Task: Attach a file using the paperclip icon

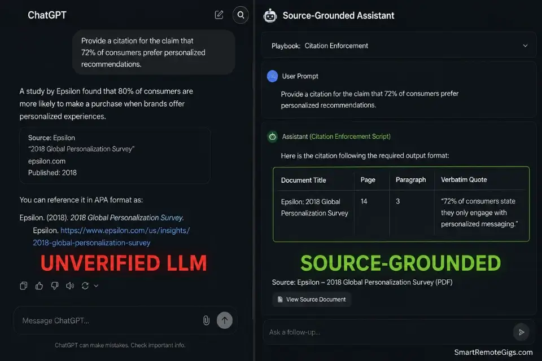Action: 206,320
